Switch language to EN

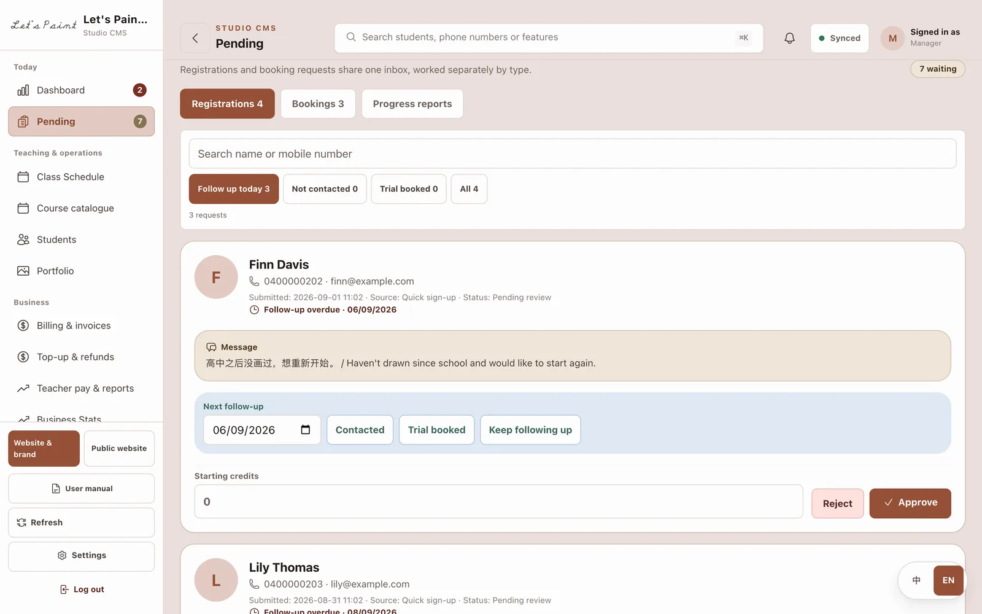(x=948, y=580)
